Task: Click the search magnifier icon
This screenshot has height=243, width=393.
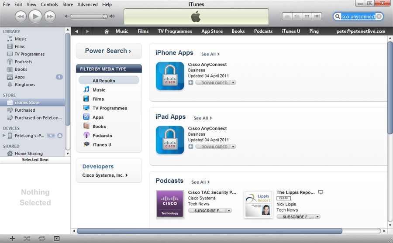Action: coord(338,17)
